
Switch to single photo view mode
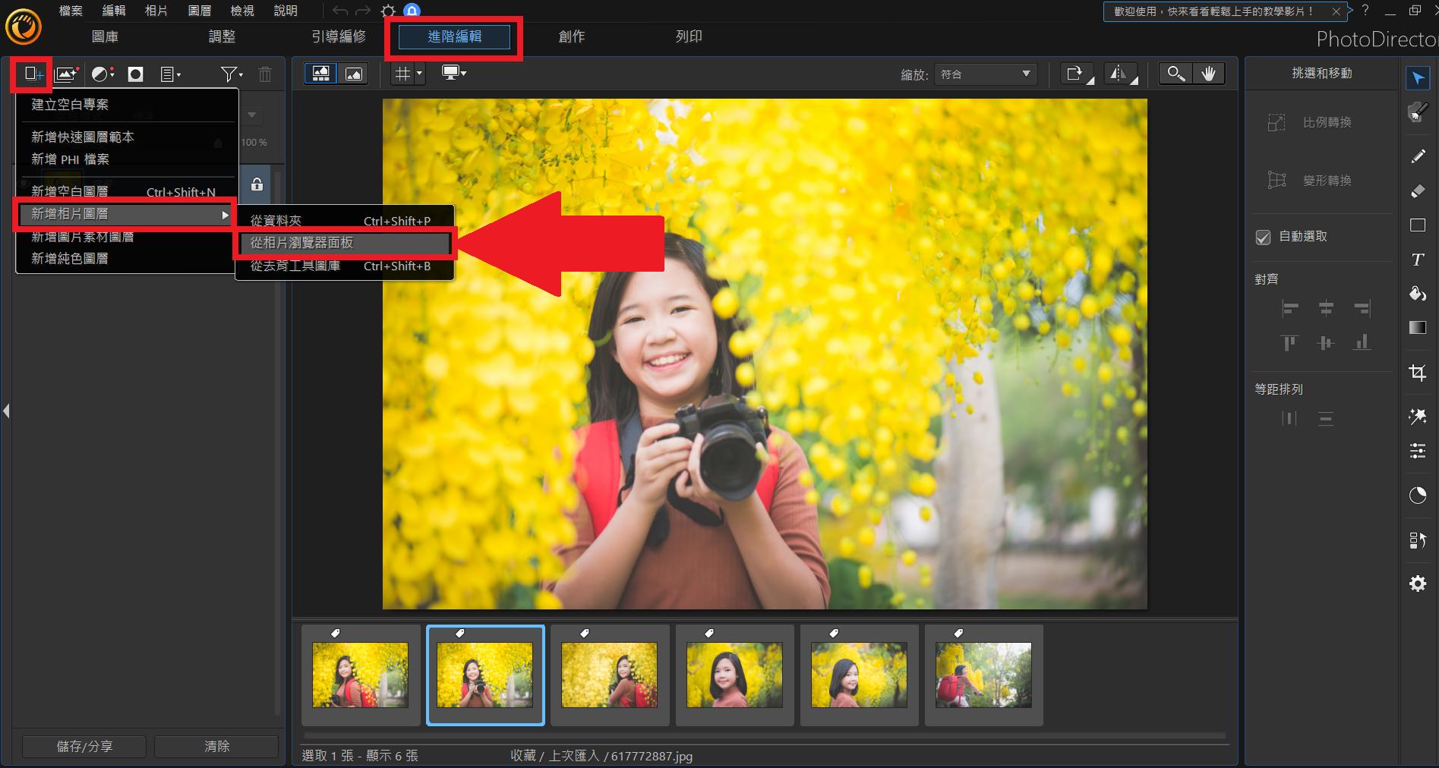(354, 74)
